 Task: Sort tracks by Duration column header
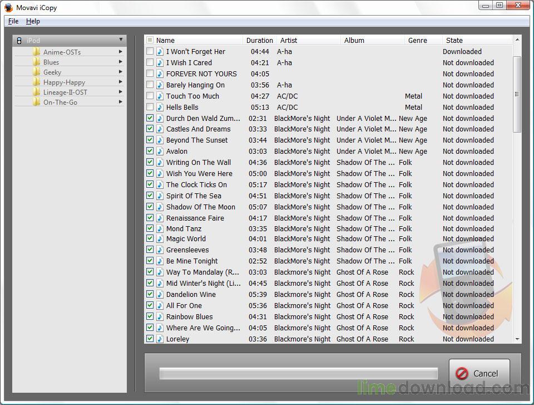[x=259, y=40]
